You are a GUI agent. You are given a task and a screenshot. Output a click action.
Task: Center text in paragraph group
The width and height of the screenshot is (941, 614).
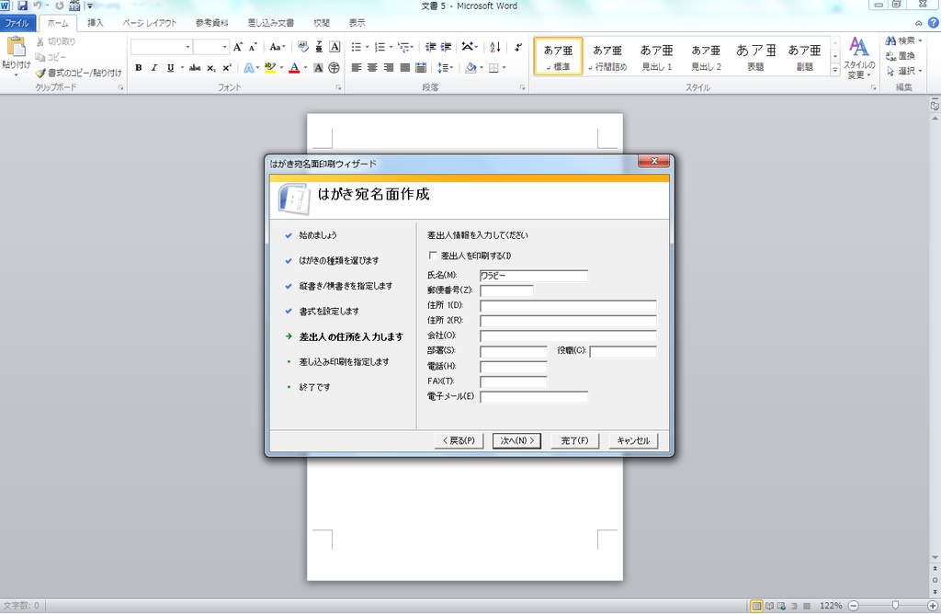pos(372,68)
